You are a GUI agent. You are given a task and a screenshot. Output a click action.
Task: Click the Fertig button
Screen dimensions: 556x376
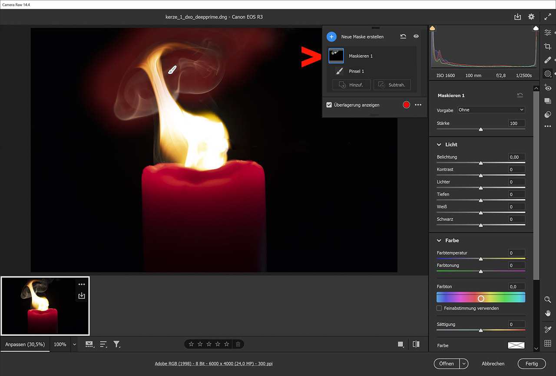(x=531, y=364)
